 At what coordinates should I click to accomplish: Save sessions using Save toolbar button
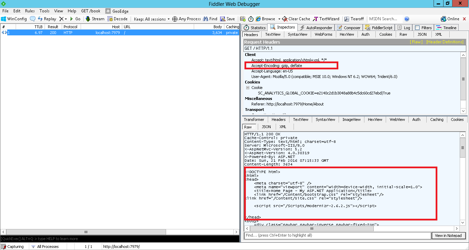(x=228, y=19)
